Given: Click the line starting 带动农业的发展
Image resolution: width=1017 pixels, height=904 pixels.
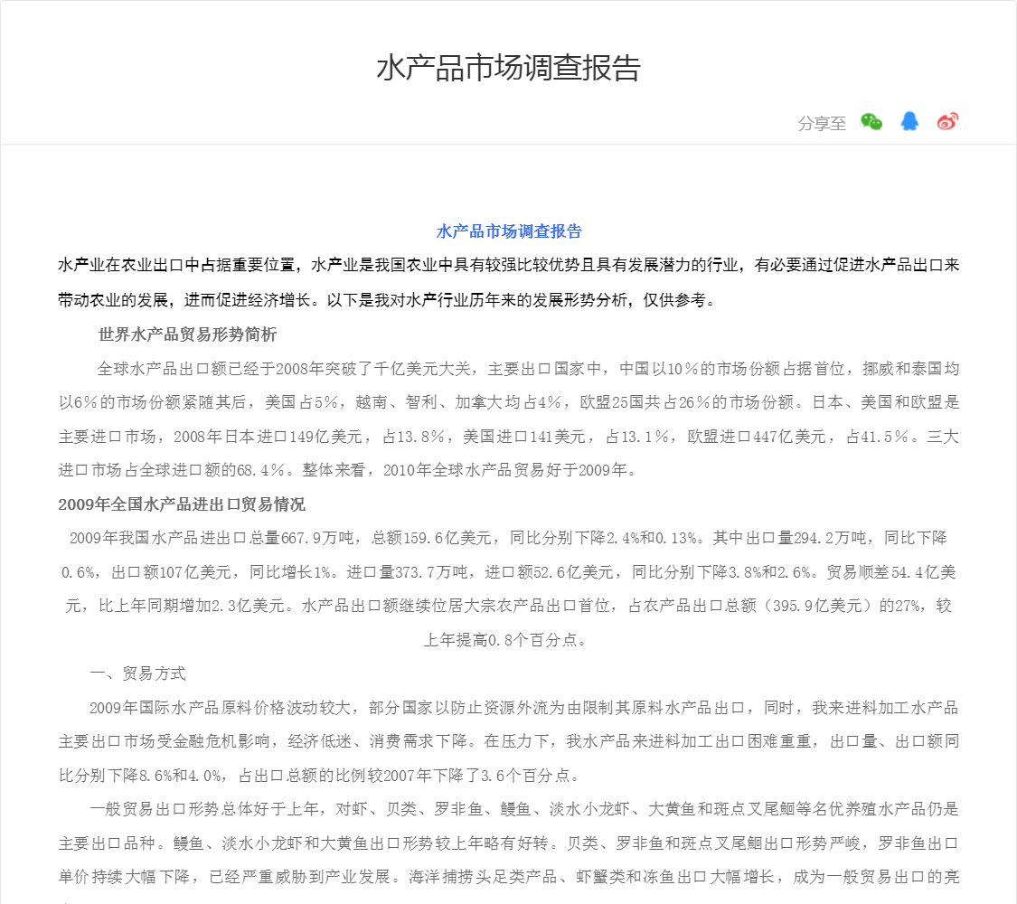Looking at the screenshot, I should click(388, 300).
